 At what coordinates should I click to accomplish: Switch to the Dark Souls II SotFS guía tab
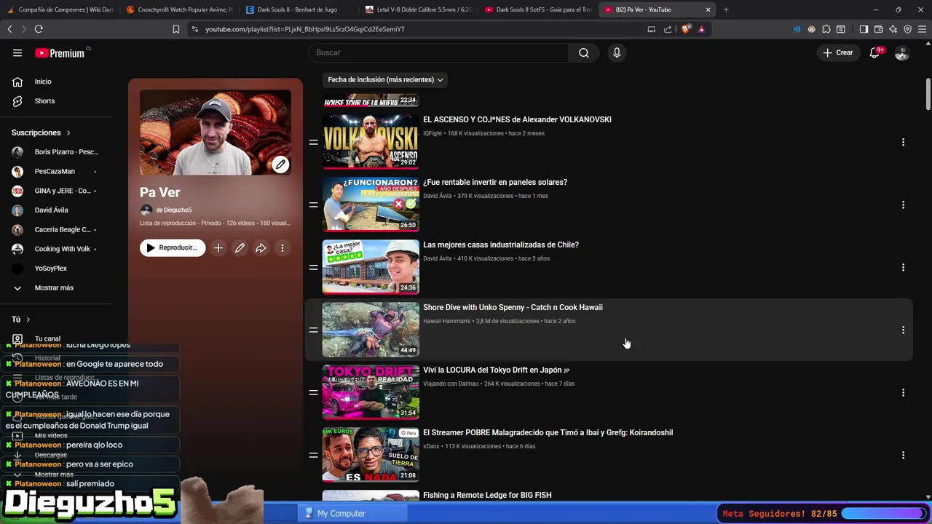537,9
